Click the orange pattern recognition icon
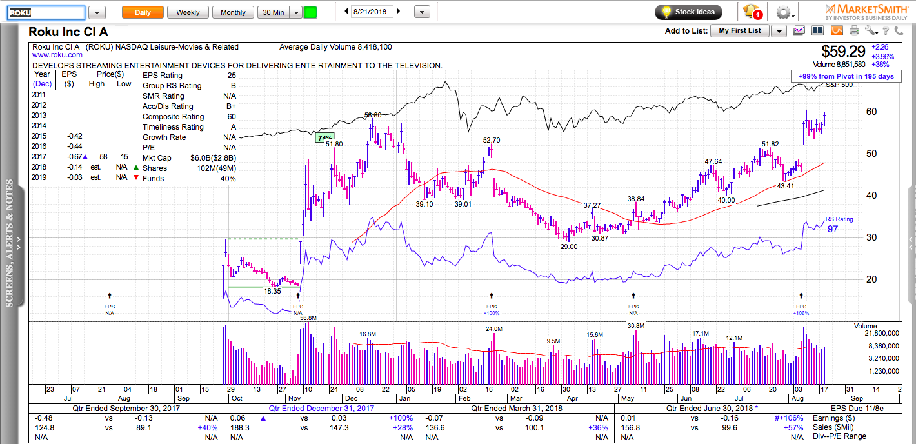The width and height of the screenshot is (916, 444). pos(836,30)
